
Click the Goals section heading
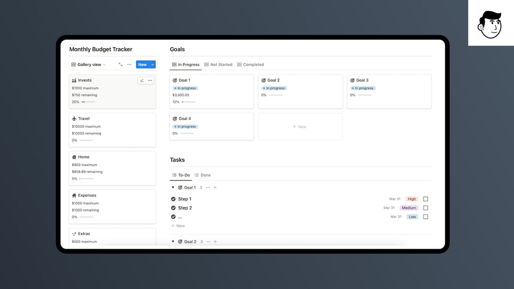pos(177,49)
